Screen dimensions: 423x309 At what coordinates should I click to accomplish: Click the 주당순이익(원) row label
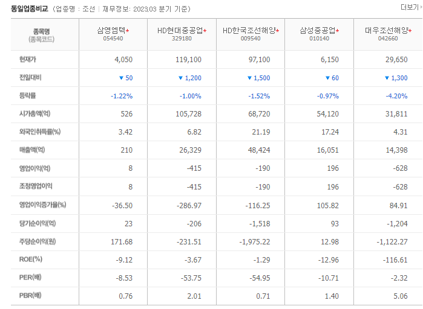coord(38,241)
